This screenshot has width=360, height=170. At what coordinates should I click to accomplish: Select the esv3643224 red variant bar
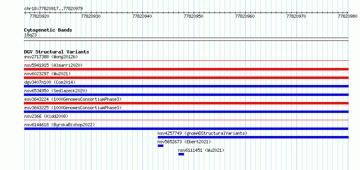(186, 103)
